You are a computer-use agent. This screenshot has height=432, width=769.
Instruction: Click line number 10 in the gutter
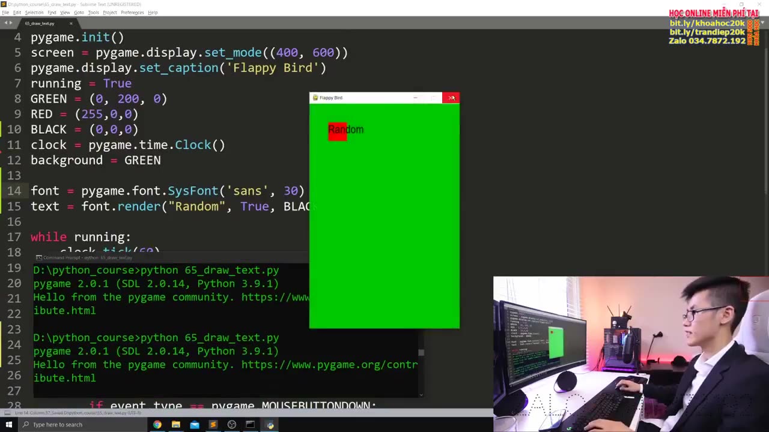coord(14,130)
